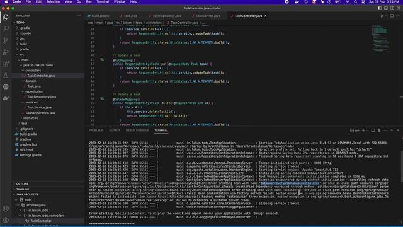Maximize the panel size chevron
The image size is (403, 227).
(392, 131)
